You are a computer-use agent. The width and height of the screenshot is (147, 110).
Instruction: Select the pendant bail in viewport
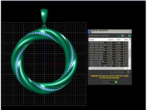(x=44, y=16)
